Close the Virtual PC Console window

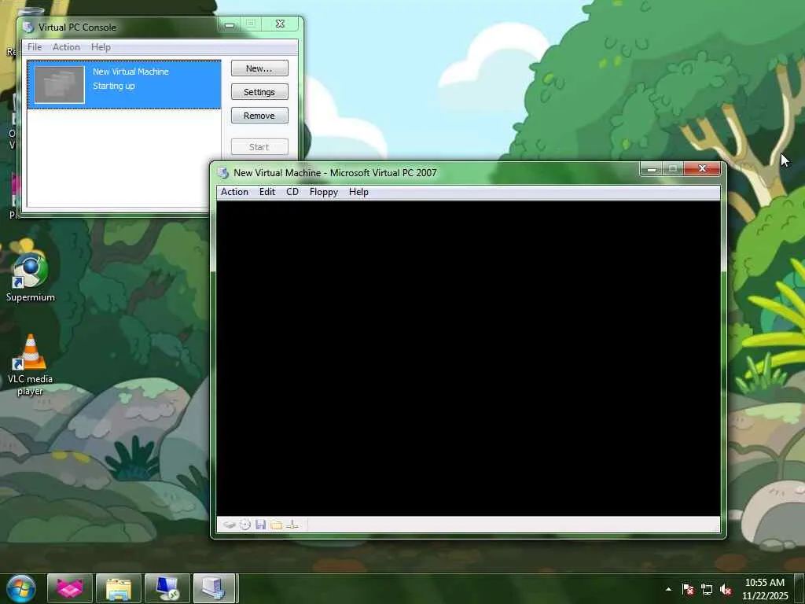(280, 24)
